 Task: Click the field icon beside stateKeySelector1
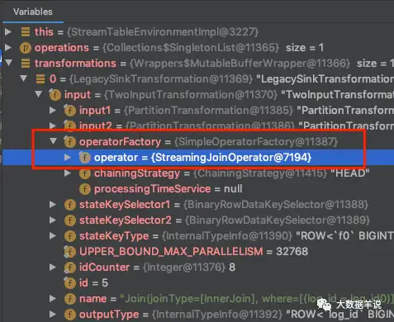(x=69, y=205)
